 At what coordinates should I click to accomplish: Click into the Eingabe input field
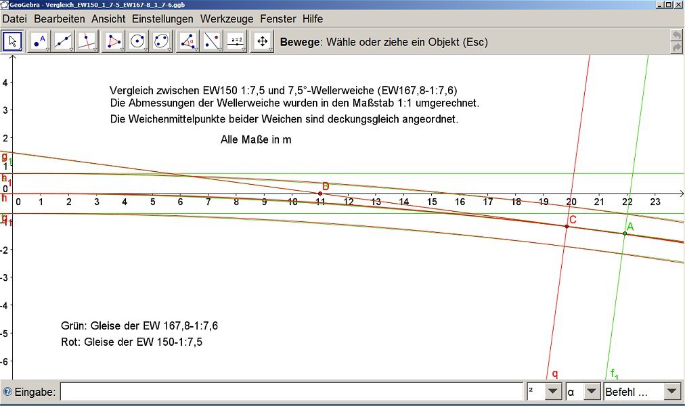[x=291, y=392]
